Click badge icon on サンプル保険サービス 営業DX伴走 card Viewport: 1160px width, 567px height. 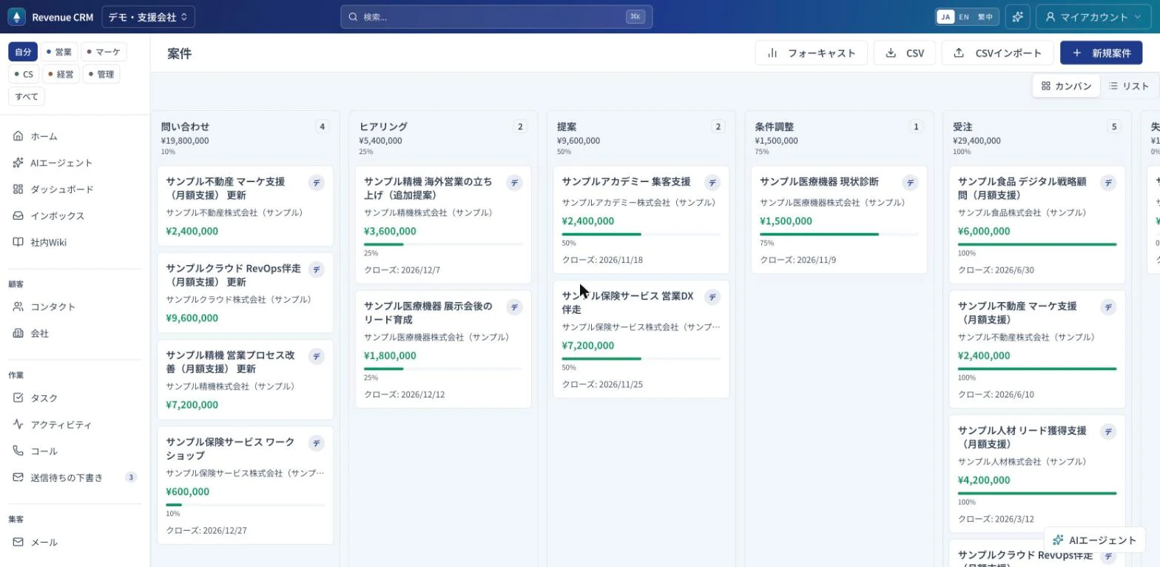tap(712, 297)
